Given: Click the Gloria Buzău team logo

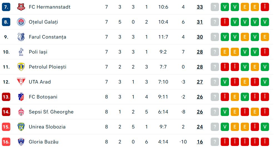Looking at the screenshot, I should [x=21, y=142].
